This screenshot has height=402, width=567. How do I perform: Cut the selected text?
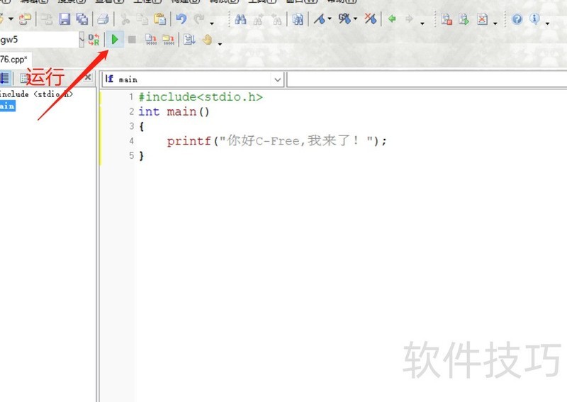(125, 19)
